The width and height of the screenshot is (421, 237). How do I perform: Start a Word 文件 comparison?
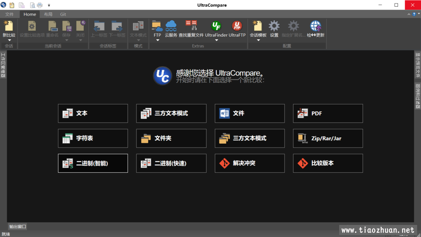pyautogui.click(x=250, y=113)
